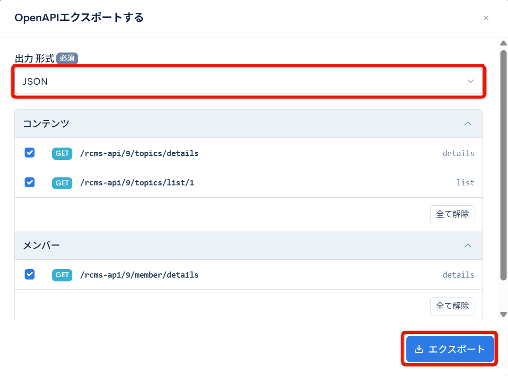Screen dimensions: 508x376
Task: Click 全て解除 in the メンバー section
Action: click(452, 306)
